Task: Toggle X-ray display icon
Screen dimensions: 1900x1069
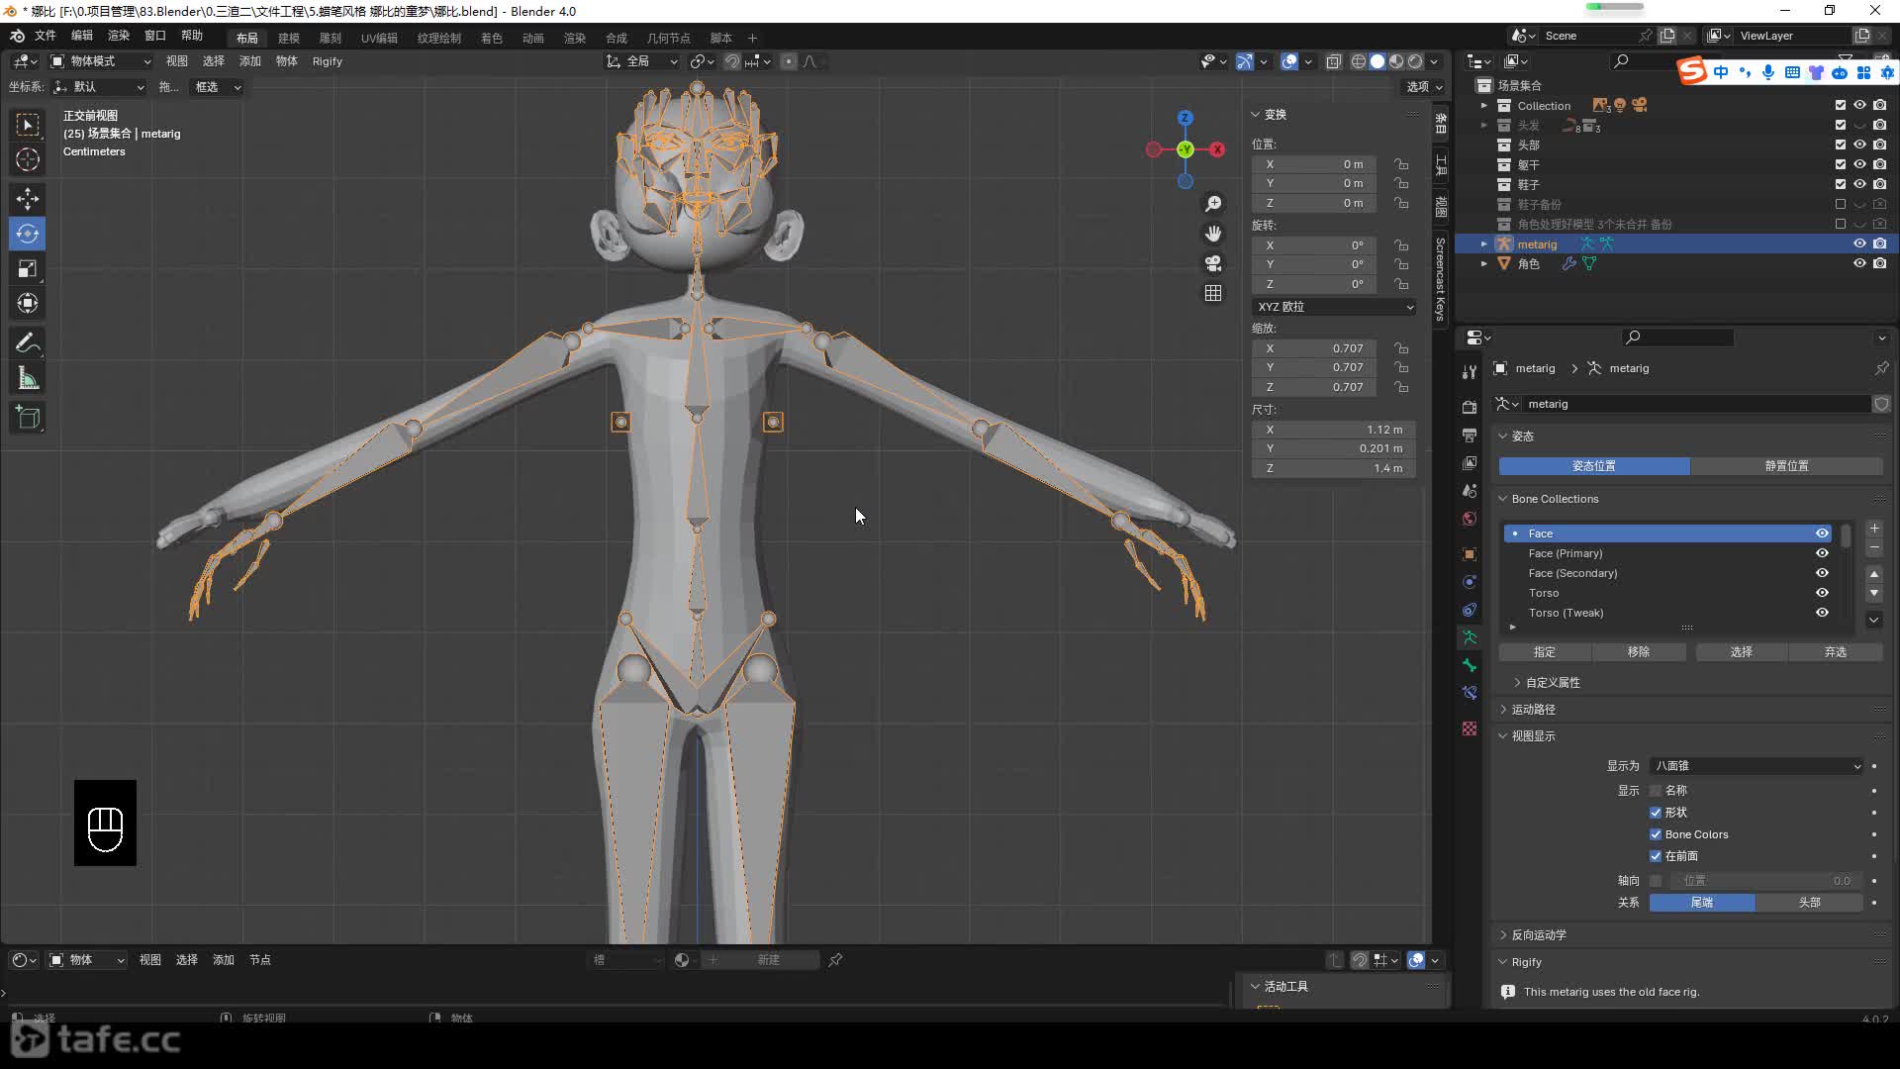Action: [x=1333, y=61]
